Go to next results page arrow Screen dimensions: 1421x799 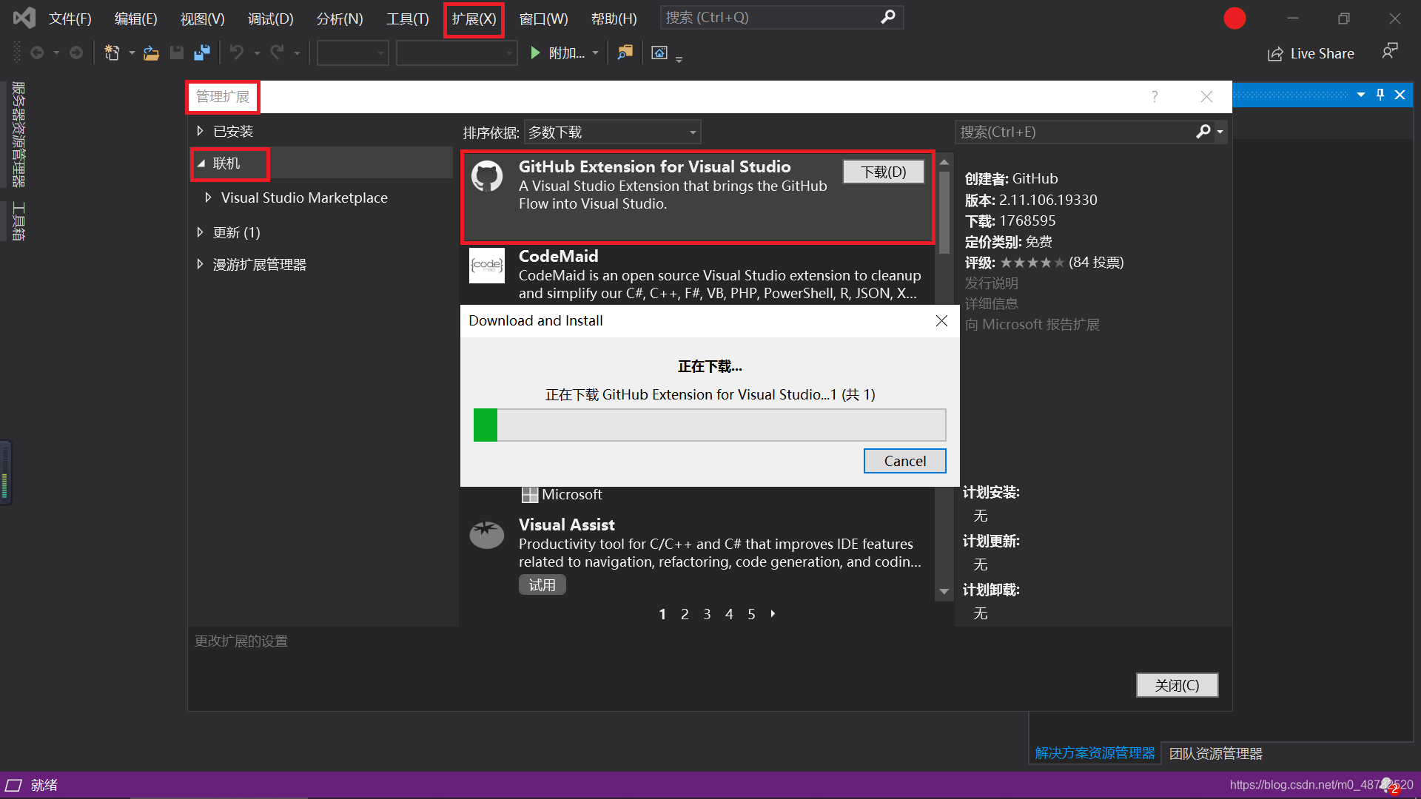click(x=773, y=613)
